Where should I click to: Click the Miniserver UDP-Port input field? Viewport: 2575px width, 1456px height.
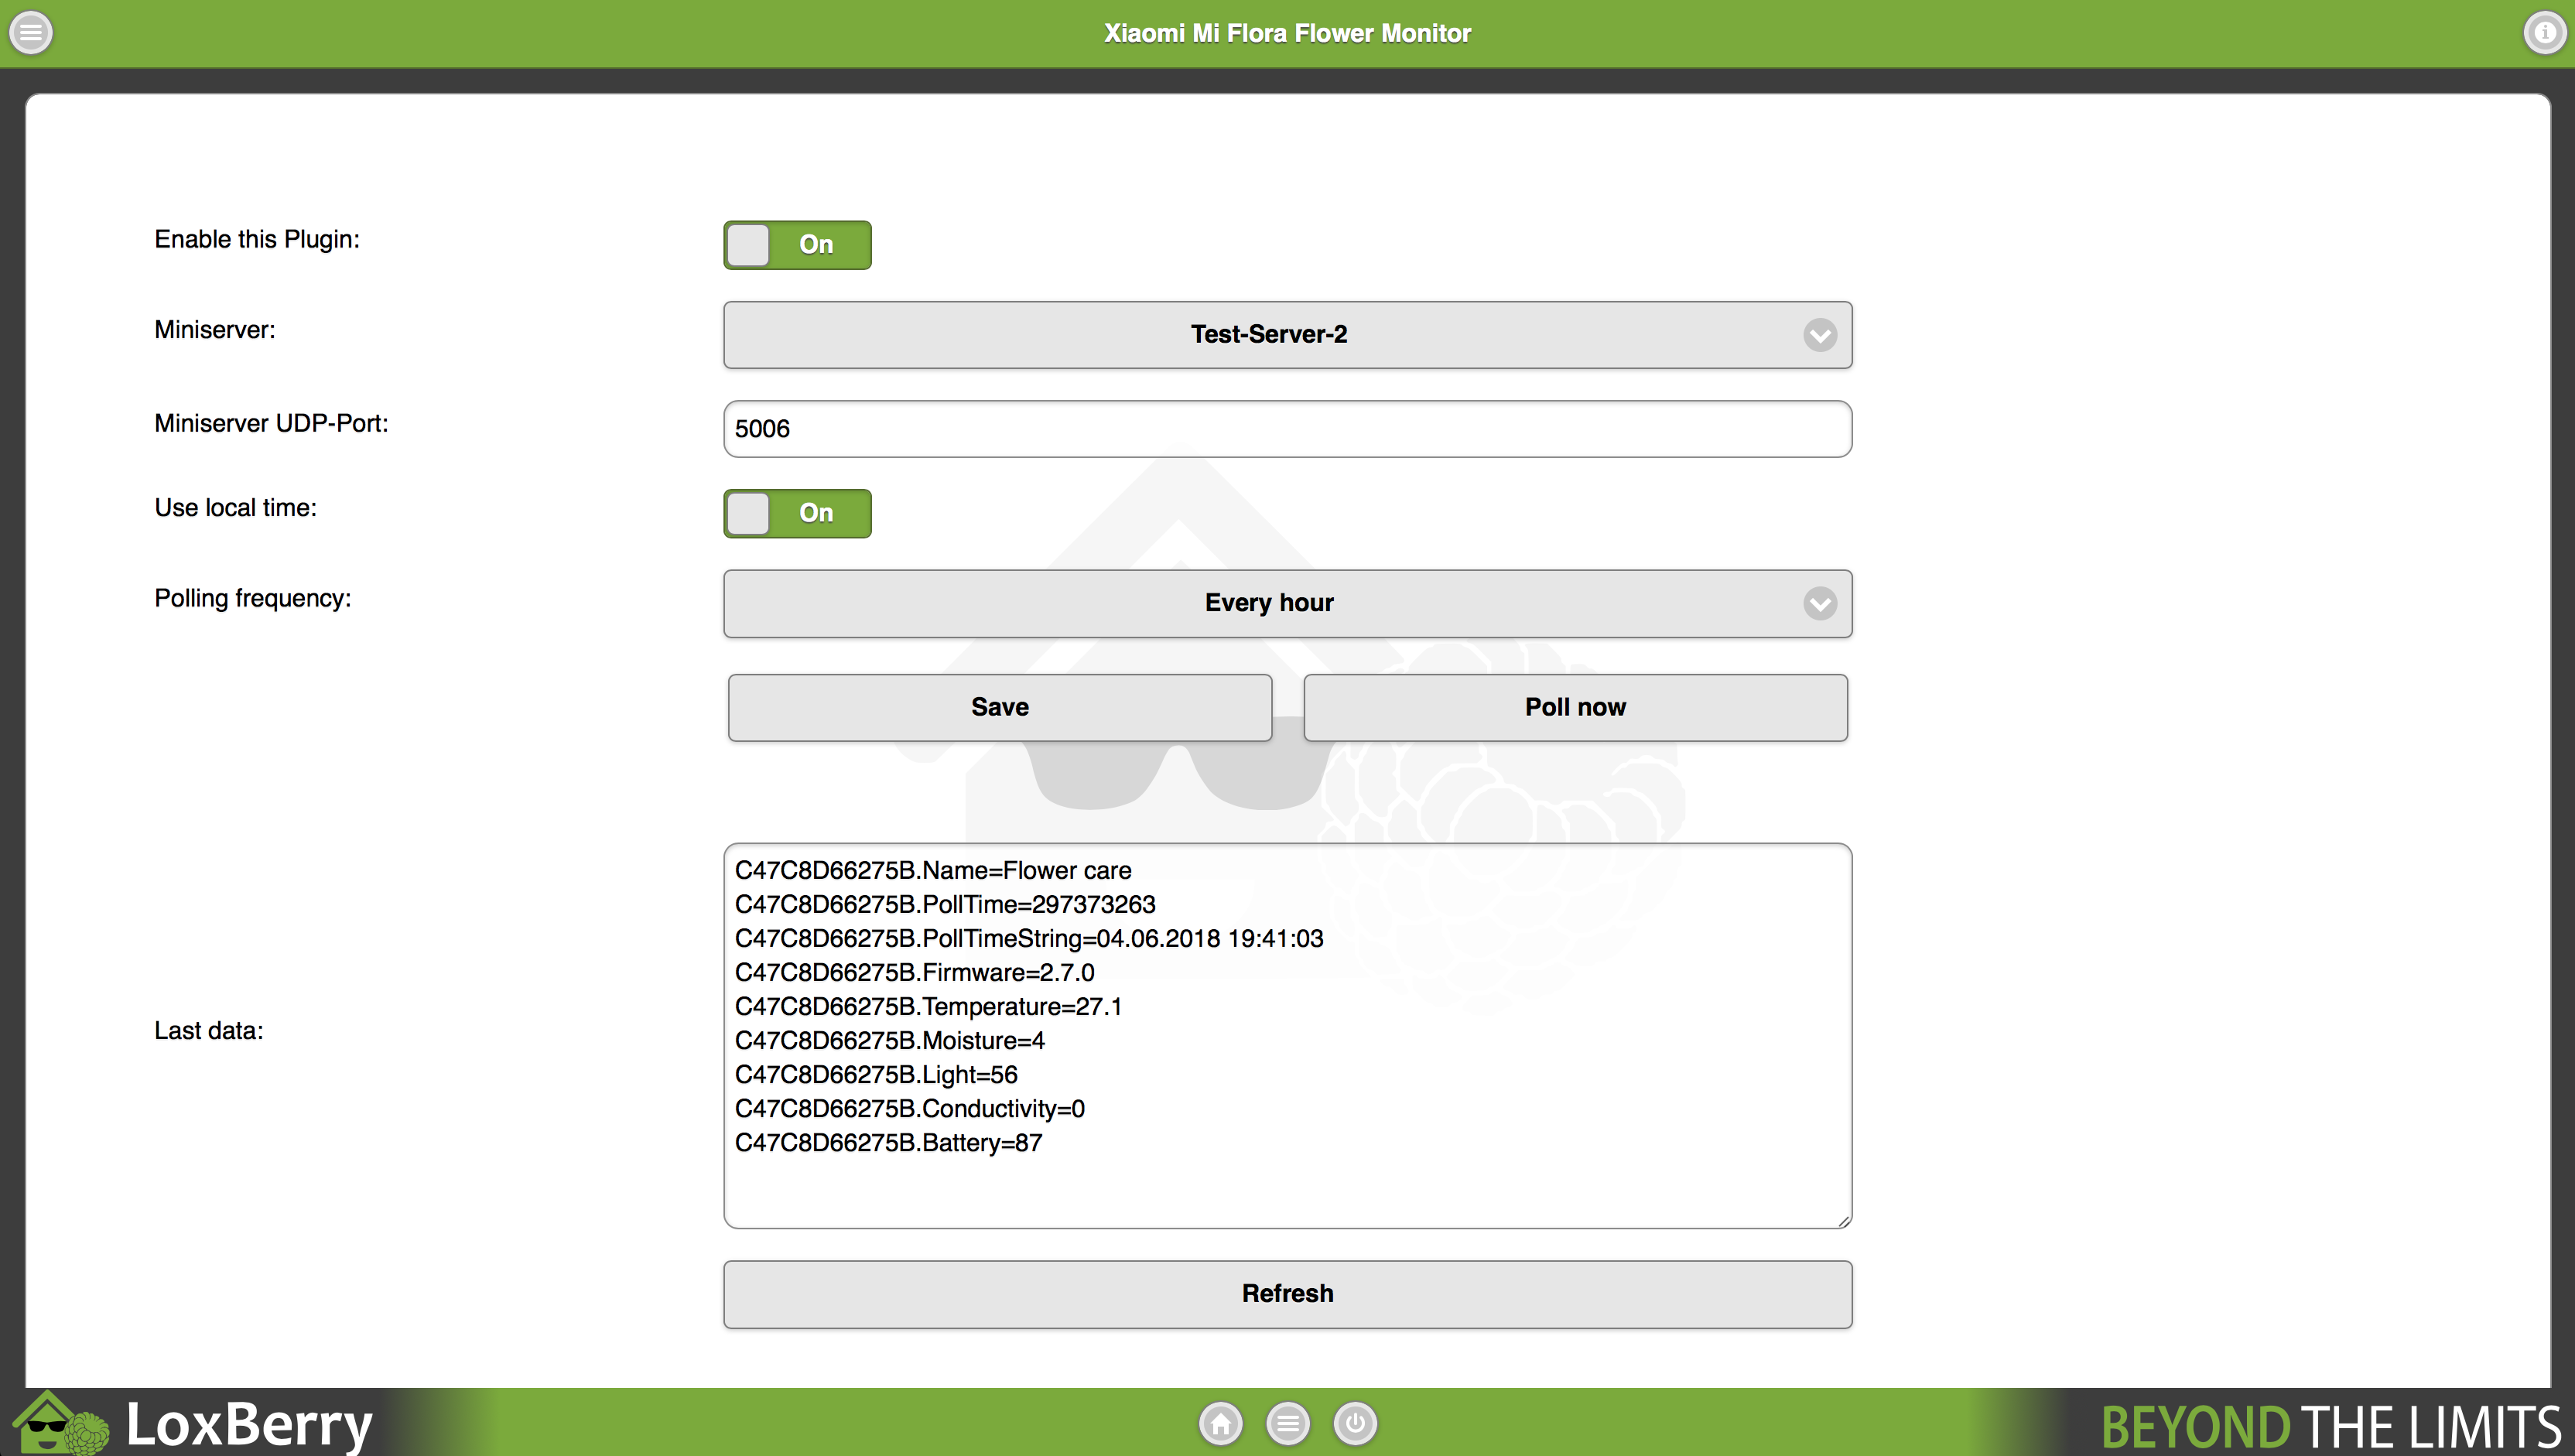[x=1287, y=429]
